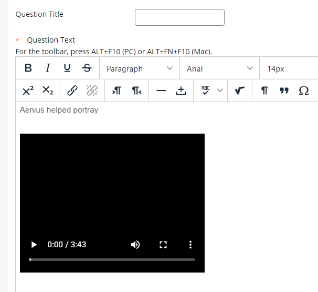The image size is (318, 292).
Task: Click the Question Title input field
Action: pos(179,17)
